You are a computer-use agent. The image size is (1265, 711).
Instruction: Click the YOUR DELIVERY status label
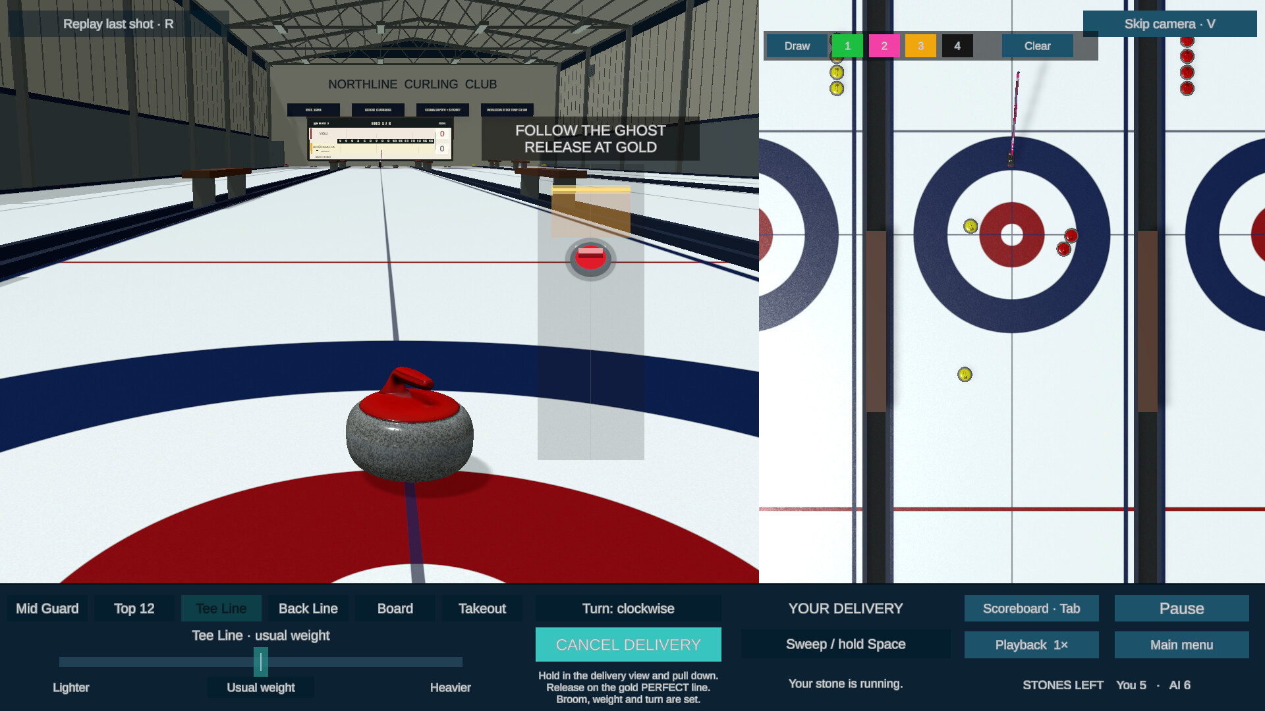click(x=846, y=608)
